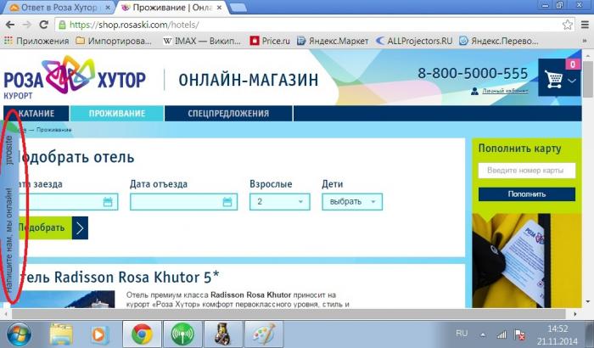Open the ПРОЖИВАНИЕ menu section

pos(117,114)
